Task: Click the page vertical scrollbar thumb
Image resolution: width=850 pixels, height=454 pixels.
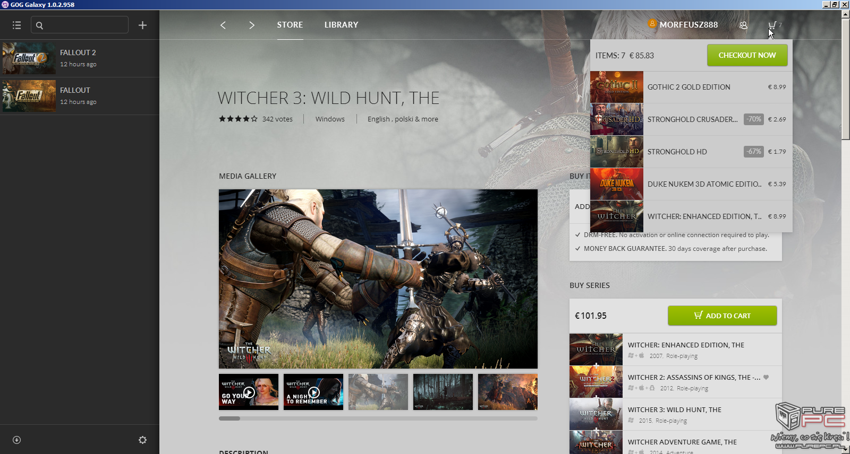Action: coord(846,80)
